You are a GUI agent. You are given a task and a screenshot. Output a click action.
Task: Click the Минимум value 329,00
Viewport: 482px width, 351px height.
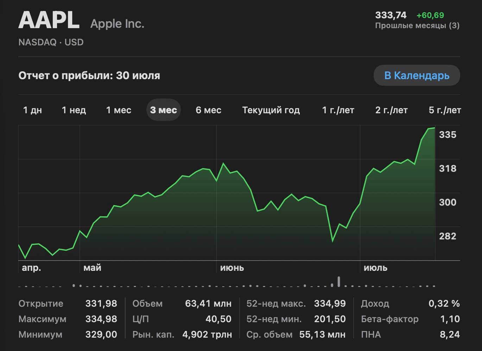point(101,334)
